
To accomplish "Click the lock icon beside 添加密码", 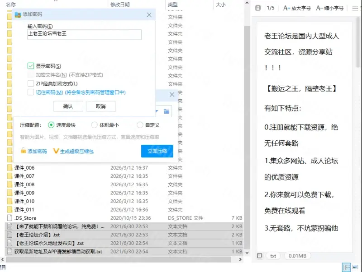I will [23, 151].
